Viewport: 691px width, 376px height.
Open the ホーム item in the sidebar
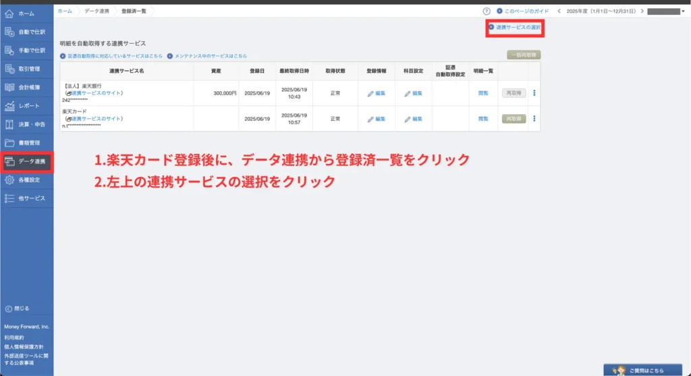26,14
